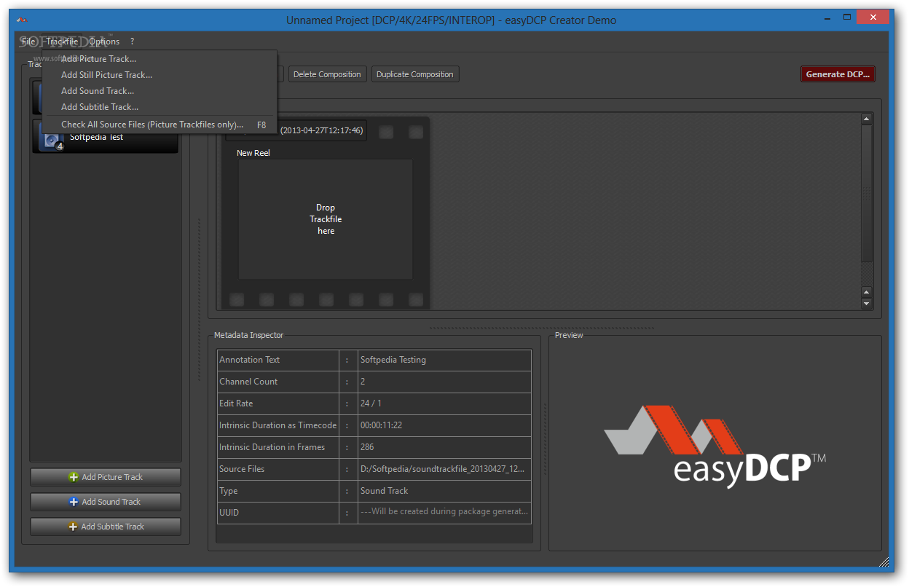This screenshot has width=909, height=587.
Task: Click the Duplicate Composition button
Action: pos(415,74)
